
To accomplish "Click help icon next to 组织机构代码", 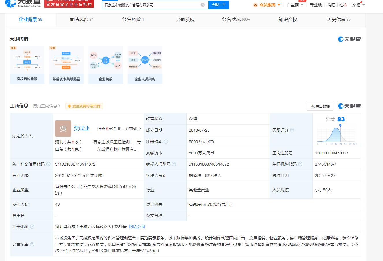I will click(300, 164).
